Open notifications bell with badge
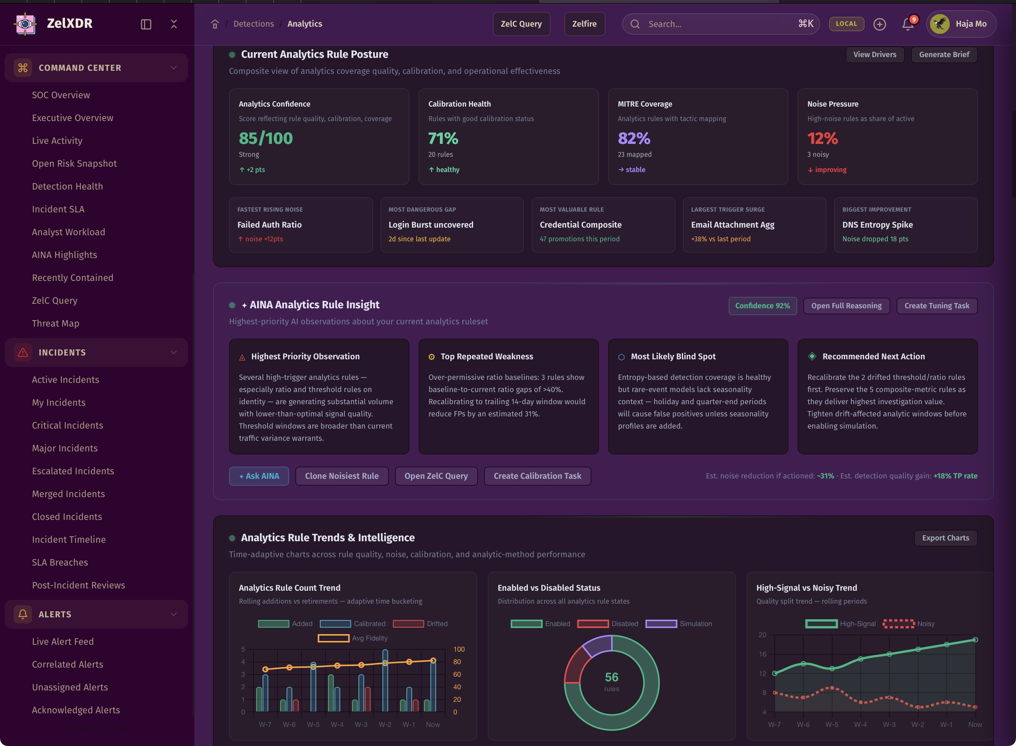Image resolution: width=1016 pixels, height=746 pixels. pos(908,24)
